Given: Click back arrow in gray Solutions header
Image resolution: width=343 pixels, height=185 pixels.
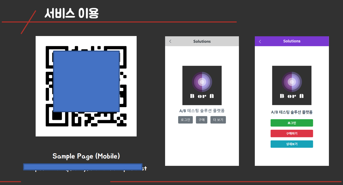Looking at the screenshot, I should pyautogui.click(x=170, y=41).
